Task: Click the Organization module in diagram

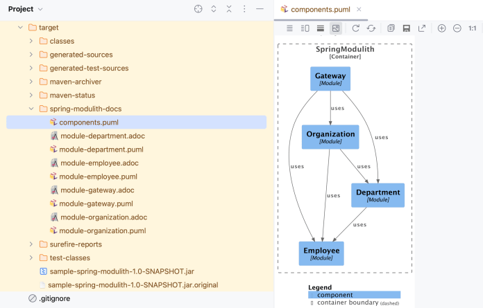Action: [330, 137]
